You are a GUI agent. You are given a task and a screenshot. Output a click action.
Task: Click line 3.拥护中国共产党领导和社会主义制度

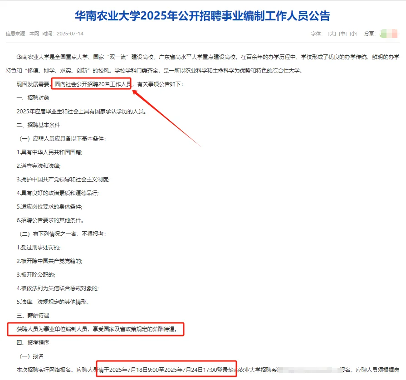click(x=63, y=180)
